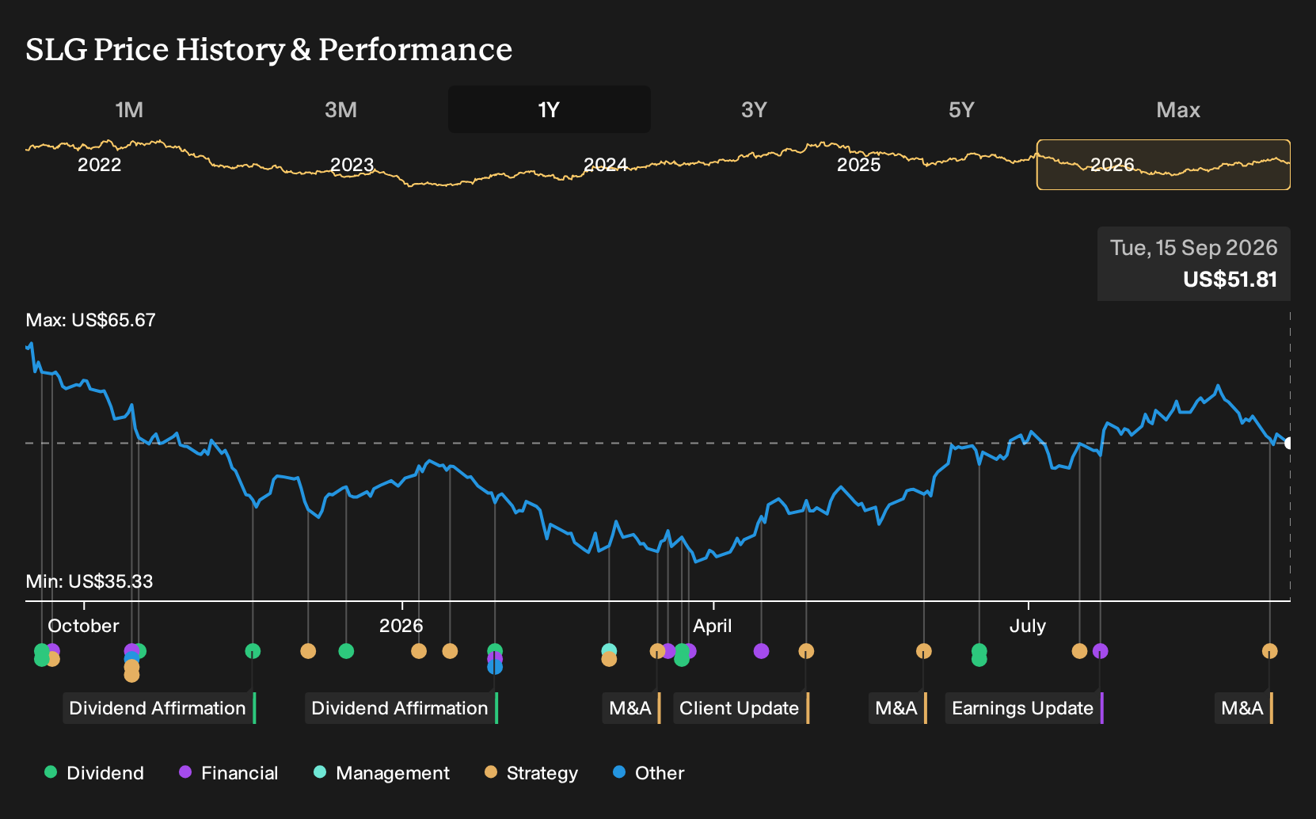The image size is (1316, 819).
Task: Switch to the 3M time range
Action: (x=340, y=109)
